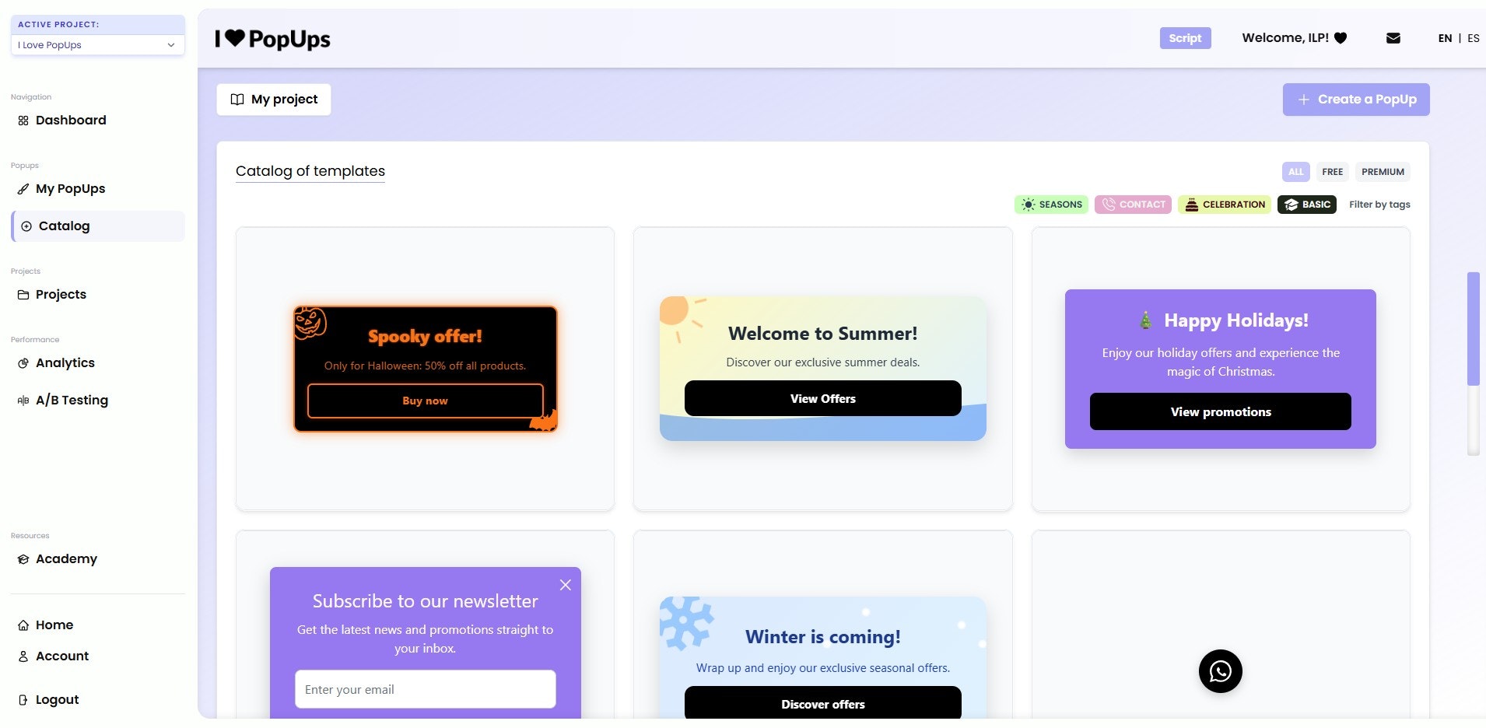Click the Enter your email field

click(x=426, y=689)
